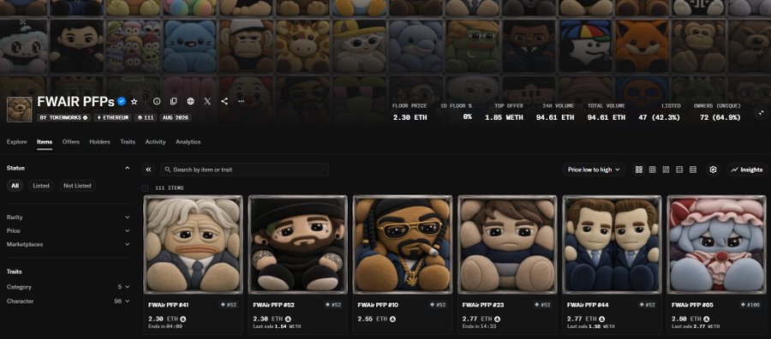The image size is (771, 339).
Task: Collapse the Status filter section
Action: tap(128, 168)
